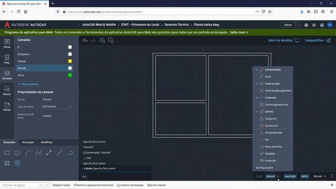Open the settings gear icon

pyautogui.click(x=314, y=25)
